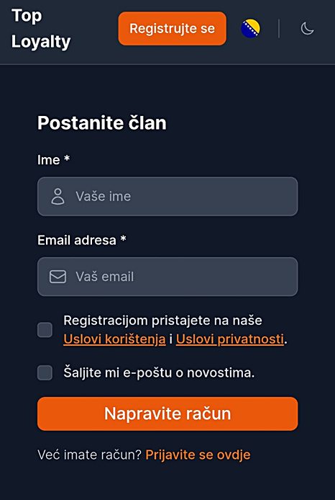This screenshot has width=335, height=500.
Task: Click the person icon in name field
Action: pyautogui.click(x=58, y=197)
